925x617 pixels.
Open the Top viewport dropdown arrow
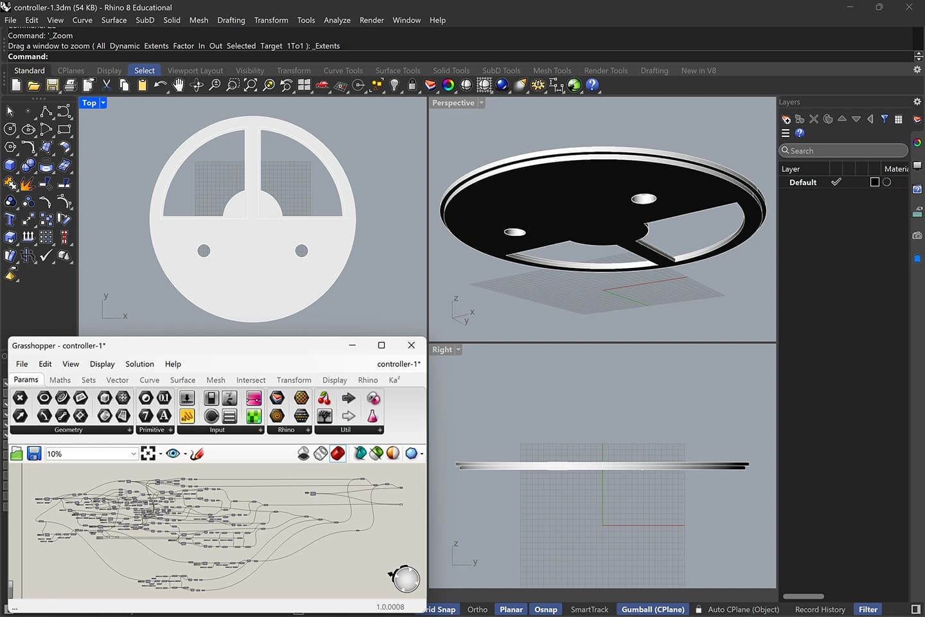tap(103, 103)
